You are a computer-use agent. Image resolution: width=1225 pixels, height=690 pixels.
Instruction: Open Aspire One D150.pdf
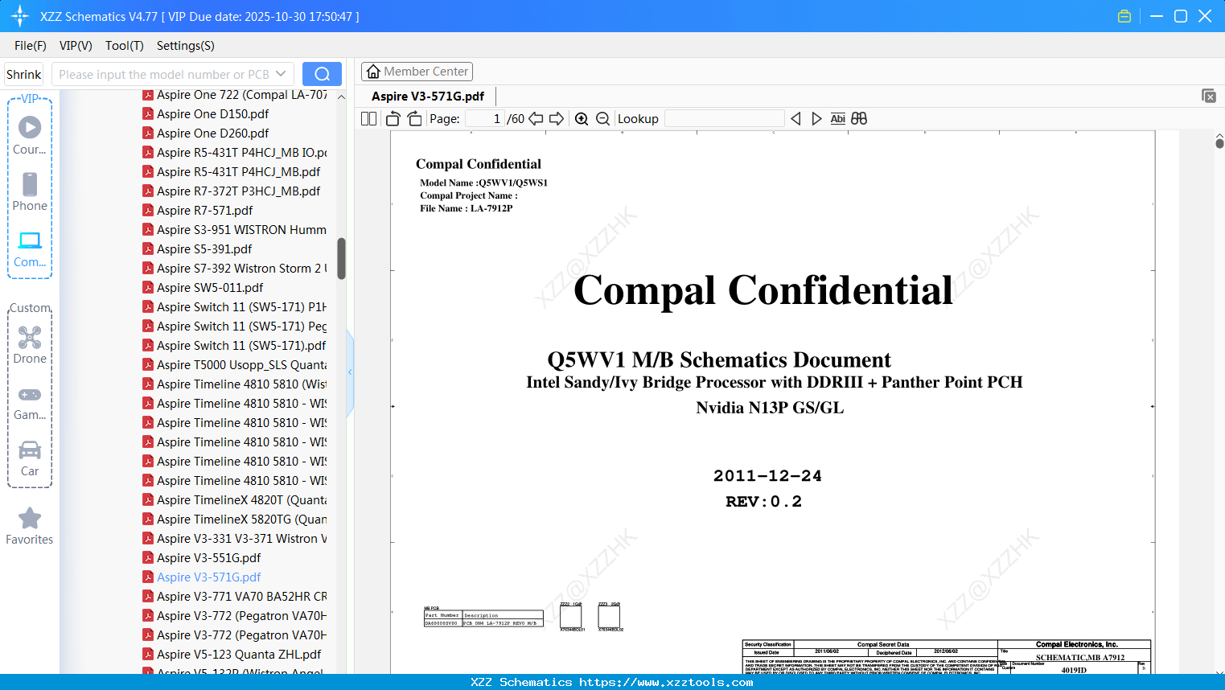(213, 114)
